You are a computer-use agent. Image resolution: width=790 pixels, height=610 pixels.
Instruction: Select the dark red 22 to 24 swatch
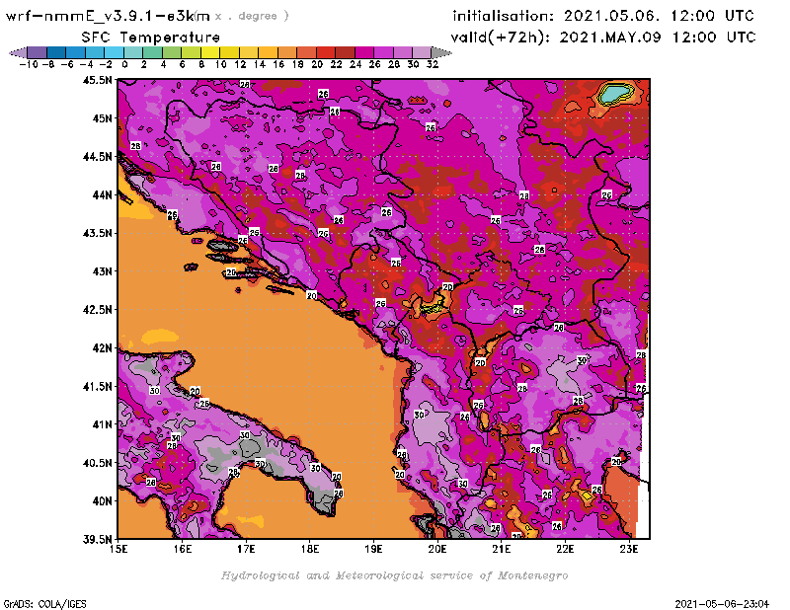pos(345,52)
